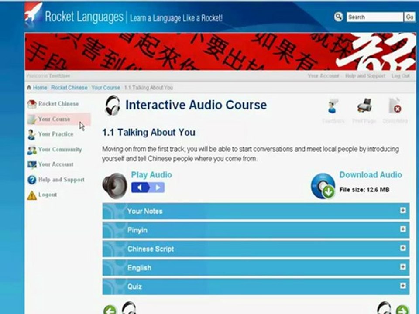Screen dimensions: 419x314
Task: Click the Your Community people icon
Action: [x=32, y=150]
